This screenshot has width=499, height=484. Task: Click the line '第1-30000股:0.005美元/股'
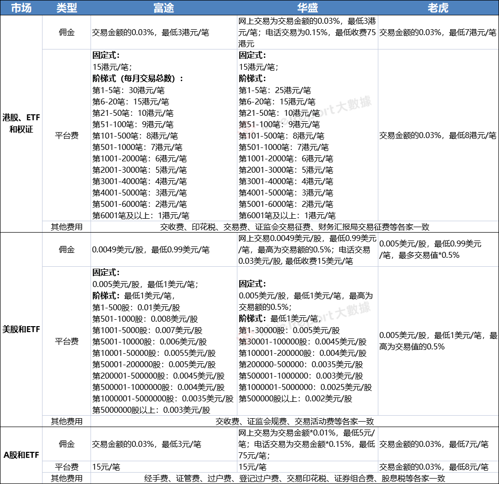[x=289, y=331]
